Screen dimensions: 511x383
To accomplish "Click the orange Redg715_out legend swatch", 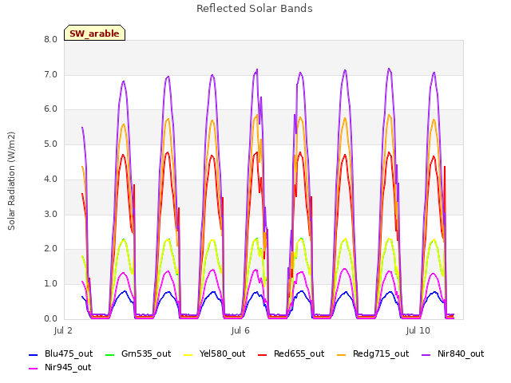I will pyautogui.click(x=341, y=354).
